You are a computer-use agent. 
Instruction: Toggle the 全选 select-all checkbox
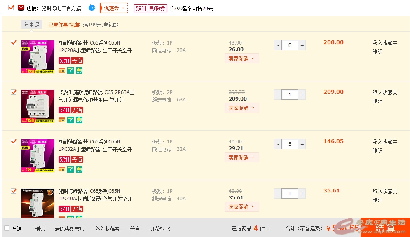[7, 228]
